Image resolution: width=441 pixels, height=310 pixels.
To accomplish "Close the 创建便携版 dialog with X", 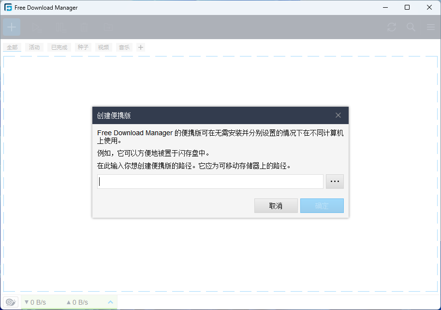I will tap(338, 115).
